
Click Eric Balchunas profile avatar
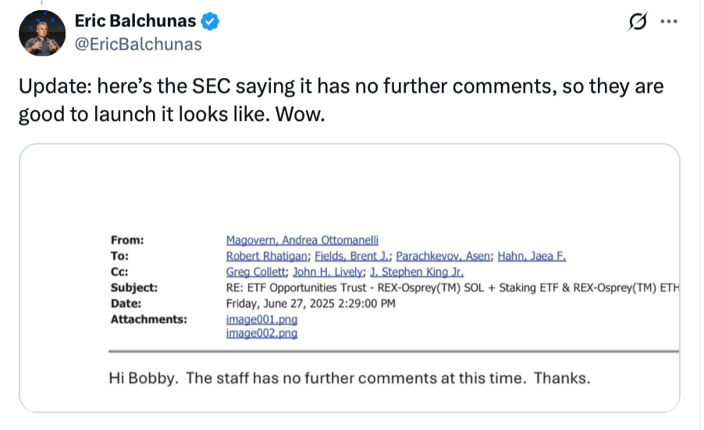click(x=41, y=33)
